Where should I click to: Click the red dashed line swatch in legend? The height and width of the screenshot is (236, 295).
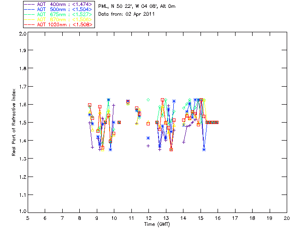(29, 24)
